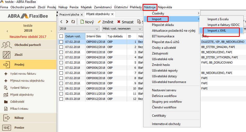Sort by Interní číslo column header

(x=96, y=36)
